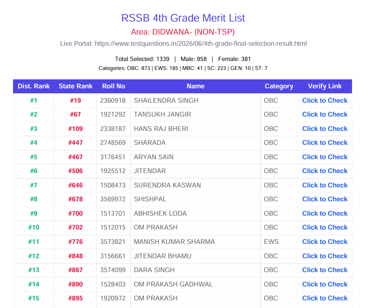The width and height of the screenshot is (374, 308).
Task: Click district rank #14
Action: 34,284
